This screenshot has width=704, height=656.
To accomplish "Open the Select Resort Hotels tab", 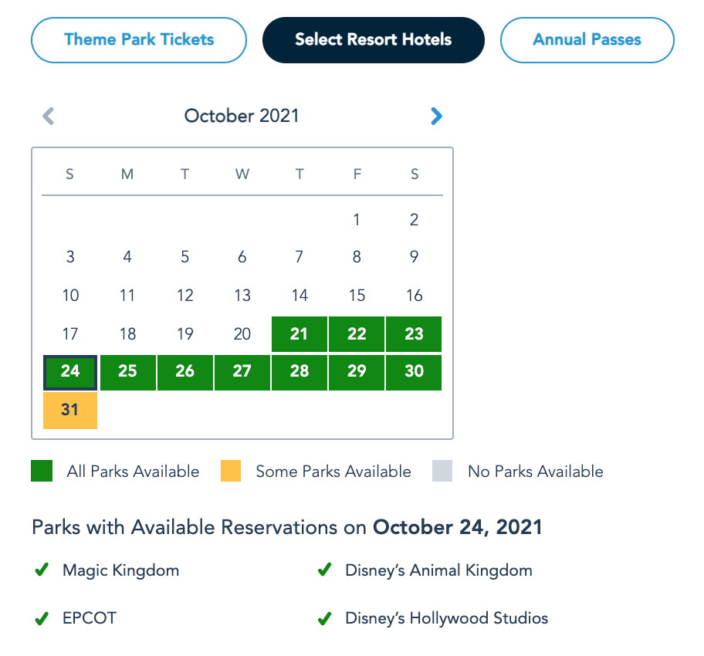I will coord(374,39).
